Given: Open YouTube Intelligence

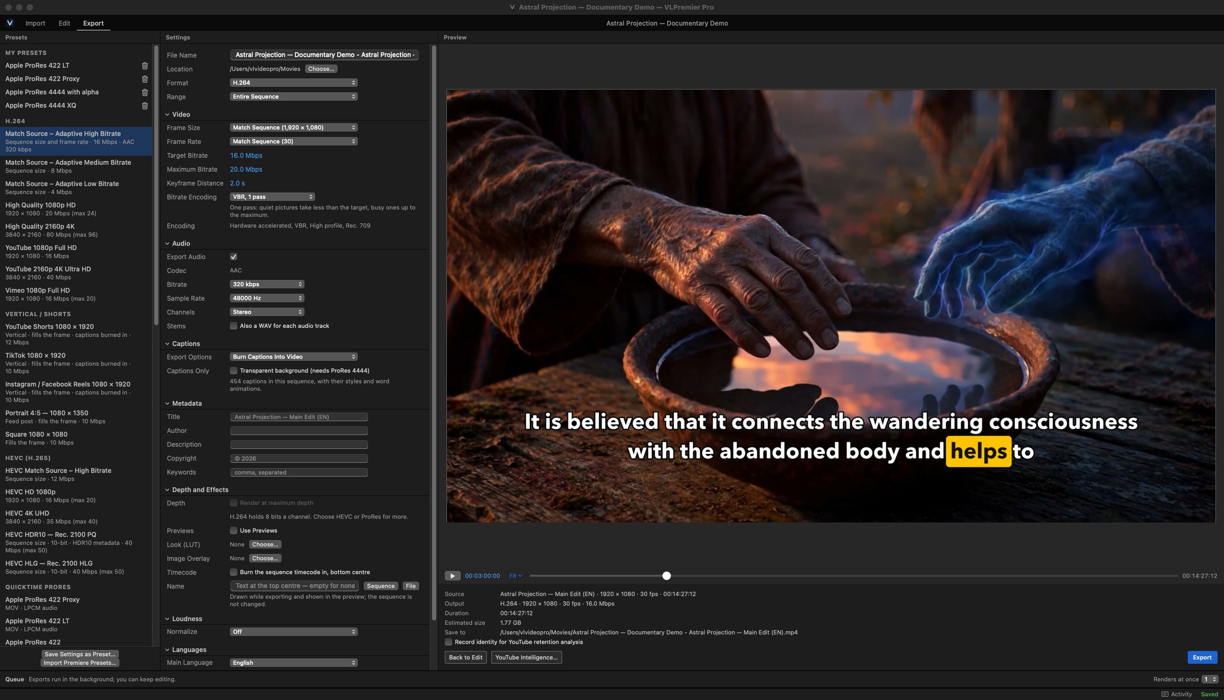Looking at the screenshot, I should click(x=526, y=657).
